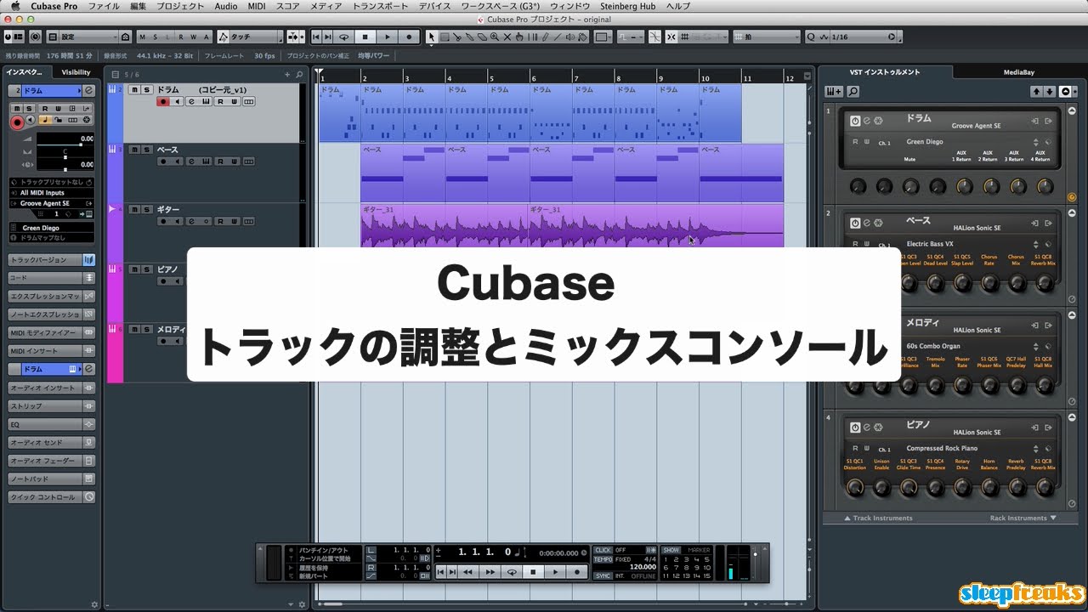
Task: Toggle Cycle loop in the toolbar
Action: [x=344, y=37]
